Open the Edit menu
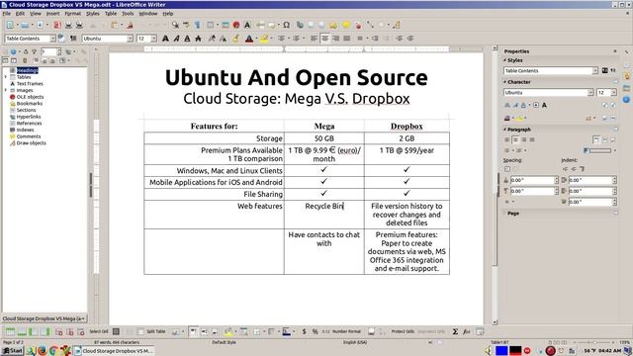Screen dimensions: 633x356 point(20,13)
